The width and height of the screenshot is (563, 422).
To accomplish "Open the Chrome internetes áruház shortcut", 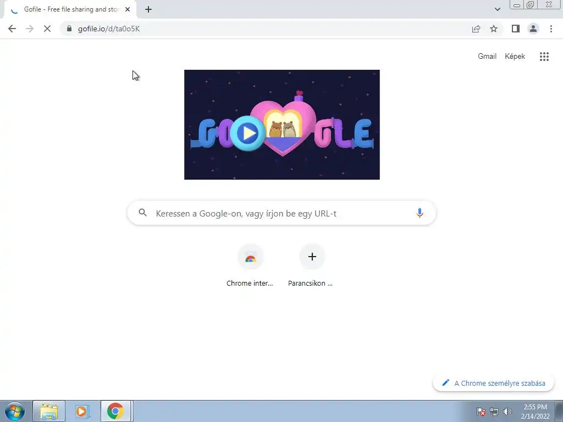I will coord(250,265).
